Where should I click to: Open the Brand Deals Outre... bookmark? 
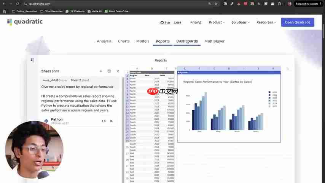[x=117, y=11]
